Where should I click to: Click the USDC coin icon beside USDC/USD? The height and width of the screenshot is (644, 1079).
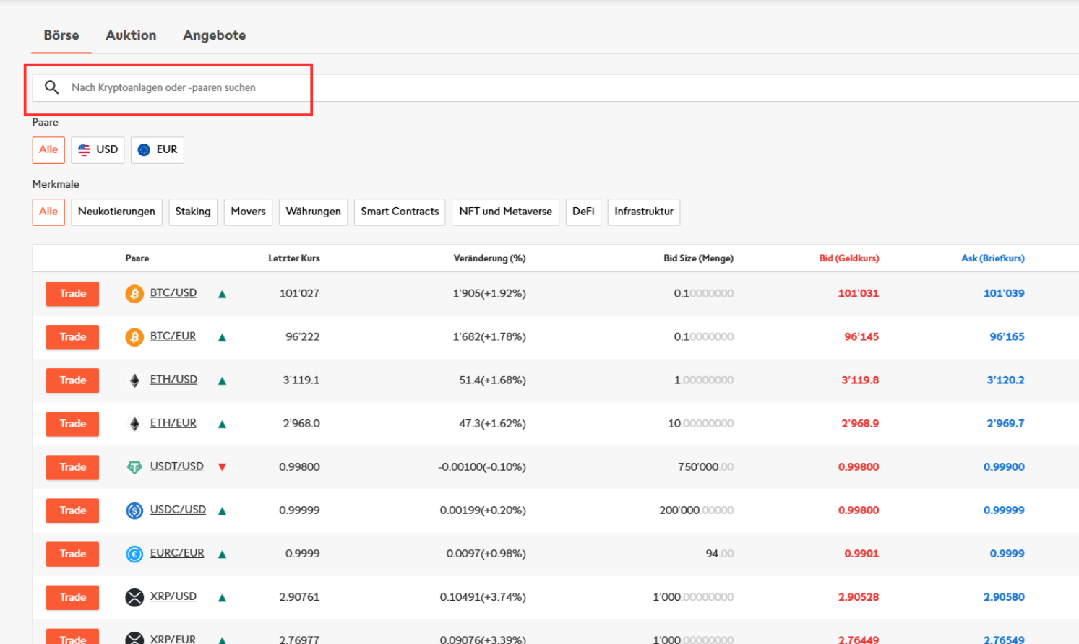coord(134,510)
